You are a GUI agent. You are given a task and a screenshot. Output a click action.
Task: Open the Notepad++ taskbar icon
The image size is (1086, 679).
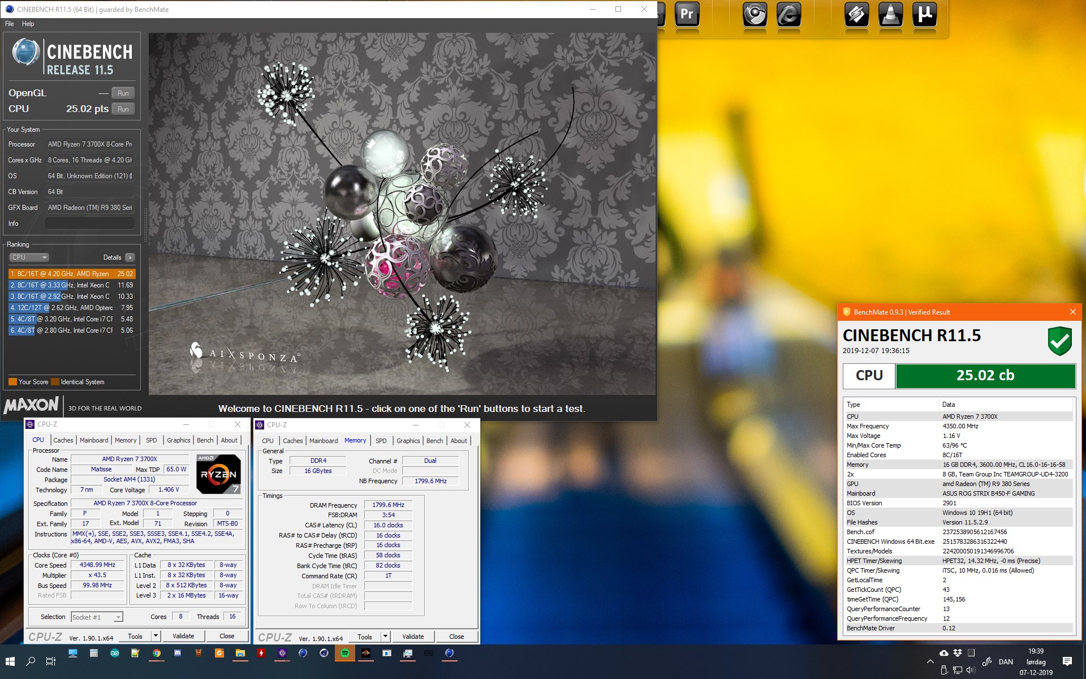tap(135, 653)
